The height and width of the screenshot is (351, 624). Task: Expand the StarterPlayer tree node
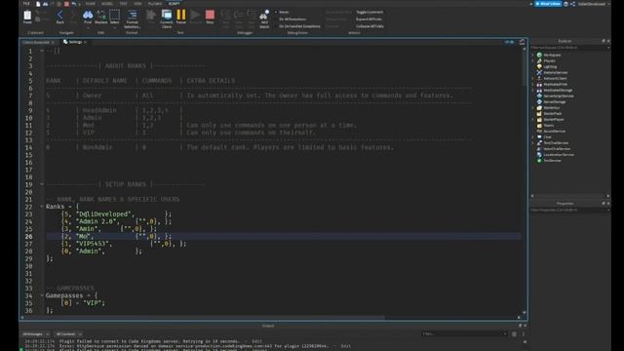point(533,119)
